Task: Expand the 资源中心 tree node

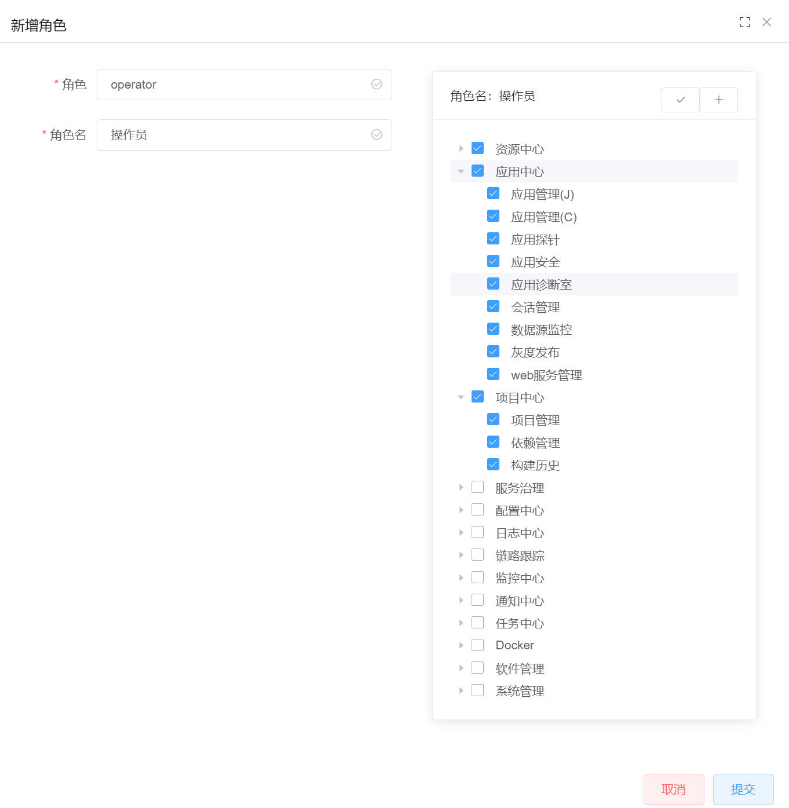Action: pyautogui.click(x=461, y=149)
